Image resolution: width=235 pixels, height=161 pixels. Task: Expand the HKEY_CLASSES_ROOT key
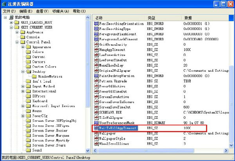12,22
